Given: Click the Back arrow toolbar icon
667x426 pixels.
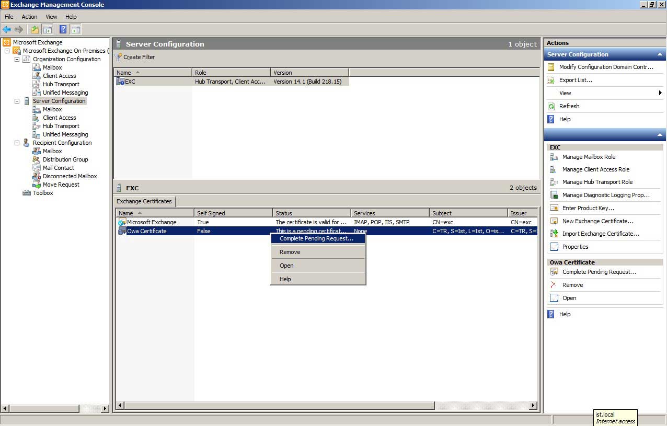Looking at the screenshot, I should pos(7,30).
